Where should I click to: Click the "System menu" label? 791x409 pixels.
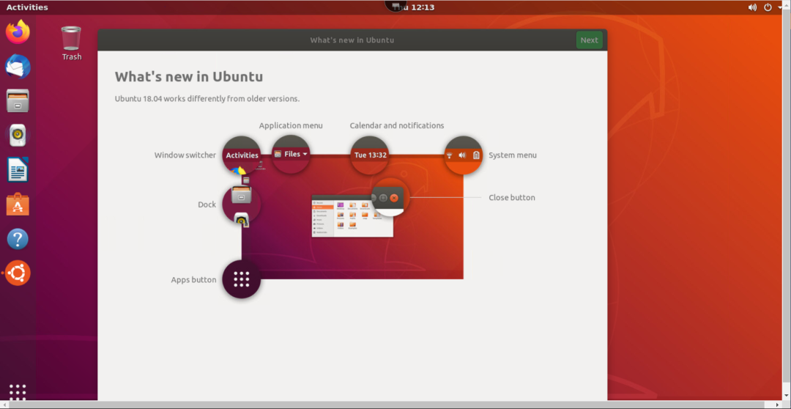pos(513,155)
